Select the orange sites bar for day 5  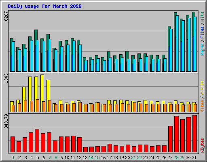[38, 106]
